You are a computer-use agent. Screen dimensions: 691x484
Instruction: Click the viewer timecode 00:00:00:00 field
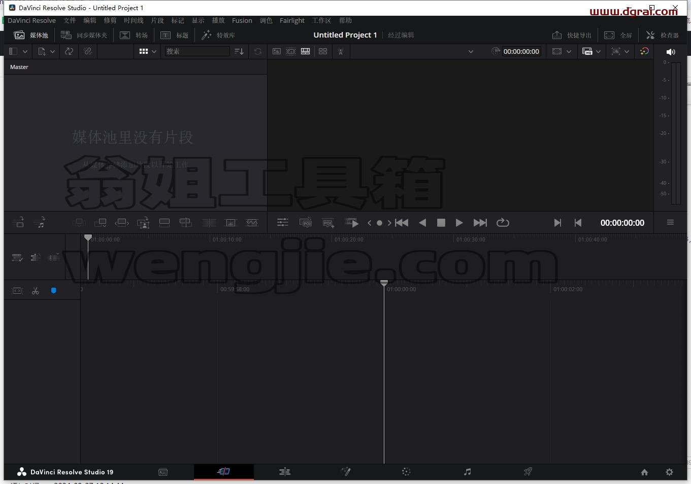pos(521,51)
